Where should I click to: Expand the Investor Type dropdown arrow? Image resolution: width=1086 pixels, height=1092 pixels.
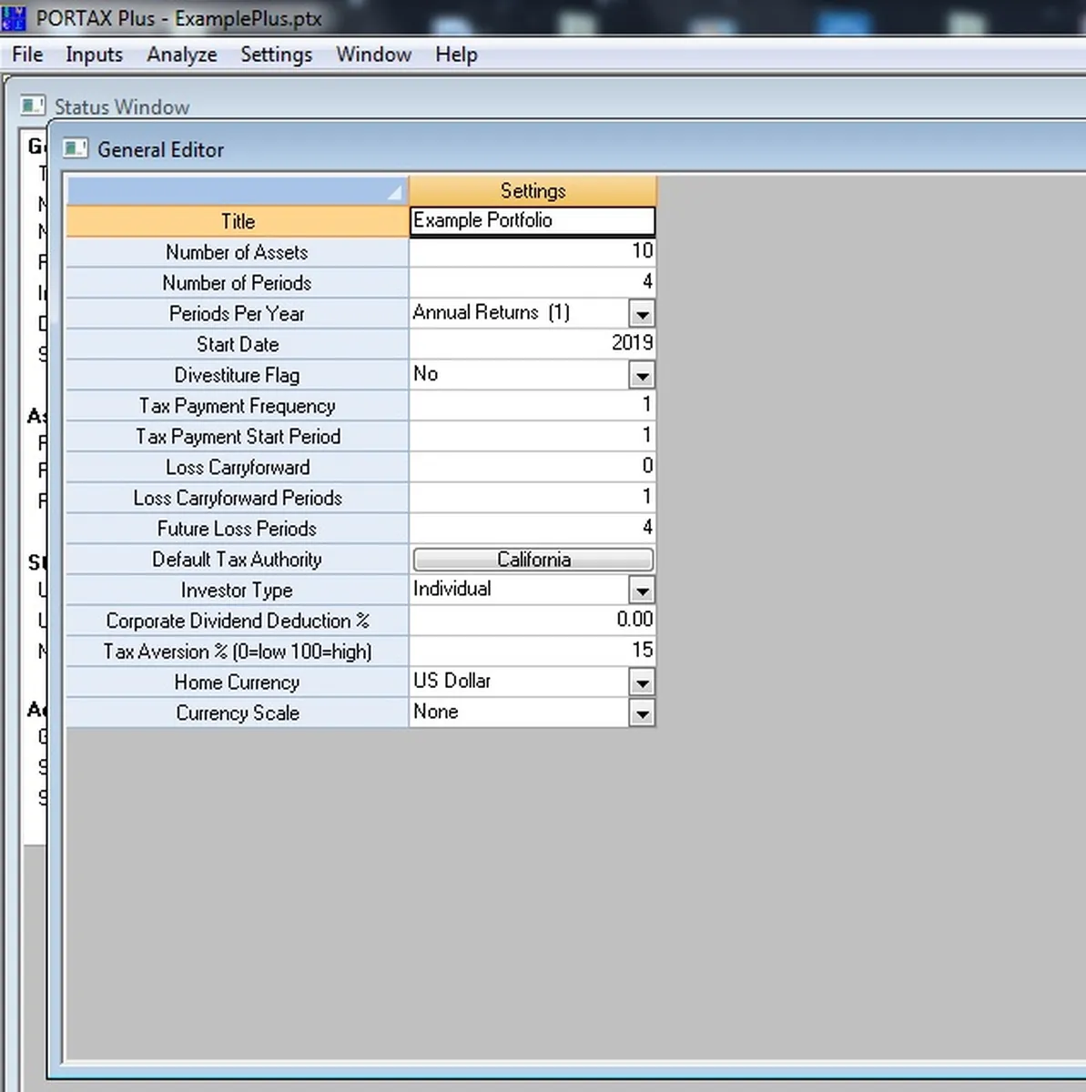[642, 591]
